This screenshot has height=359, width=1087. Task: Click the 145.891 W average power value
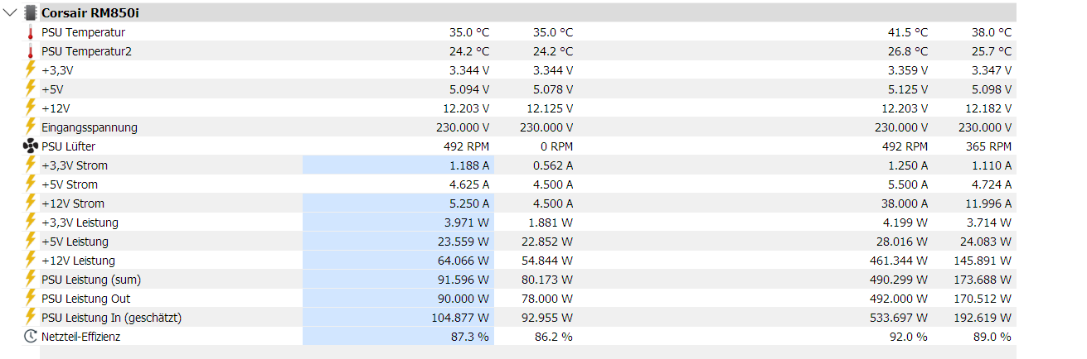pos(984,261)
